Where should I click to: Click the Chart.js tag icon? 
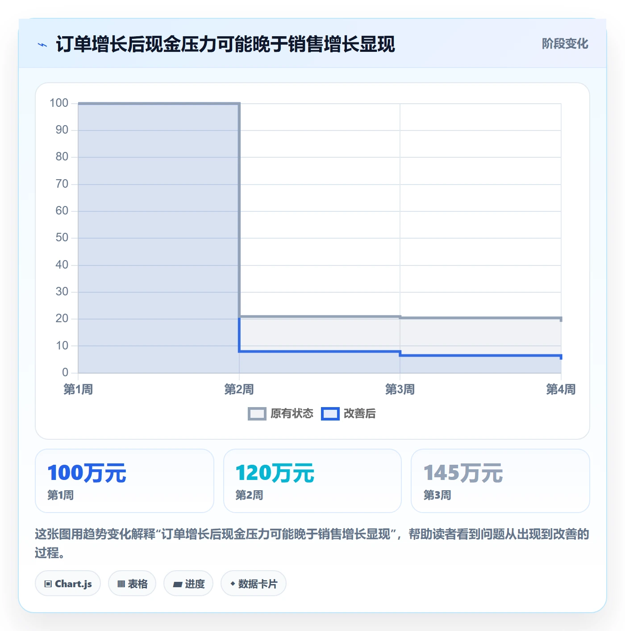coord(48,584)
